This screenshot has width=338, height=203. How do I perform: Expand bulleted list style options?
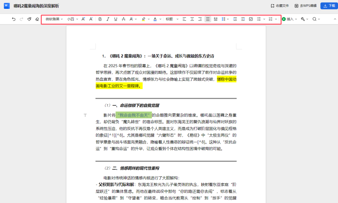coord(264,19)
